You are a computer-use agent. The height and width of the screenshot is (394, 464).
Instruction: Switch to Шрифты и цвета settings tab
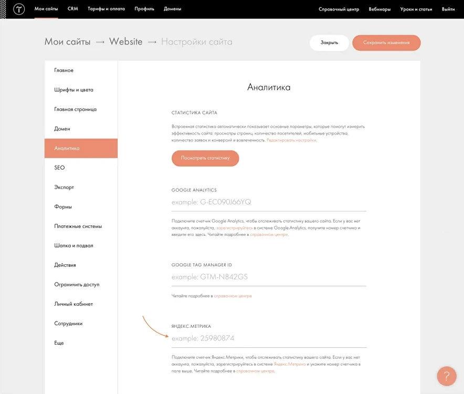coord(73,90)
